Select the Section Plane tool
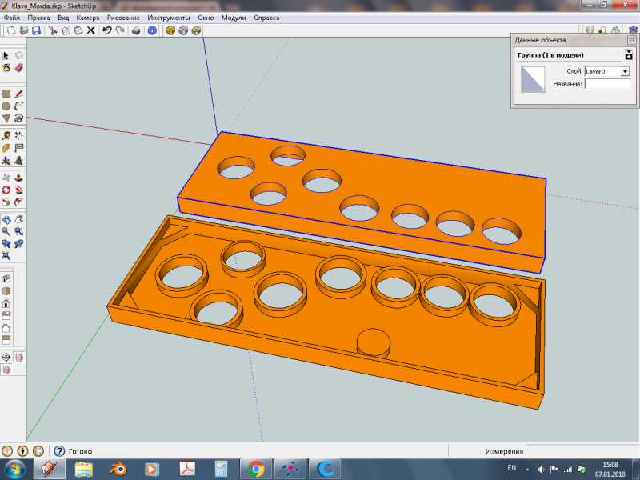The height and width of the screenshot is (480, 640). (x=6, y=357)
